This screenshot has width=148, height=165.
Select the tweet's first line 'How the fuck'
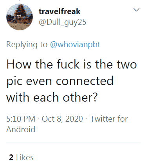43,64
